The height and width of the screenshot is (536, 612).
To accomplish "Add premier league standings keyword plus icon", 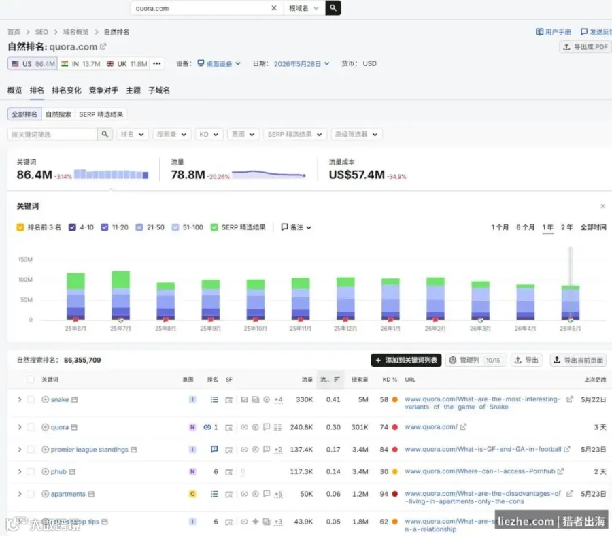I will point(46,450).
